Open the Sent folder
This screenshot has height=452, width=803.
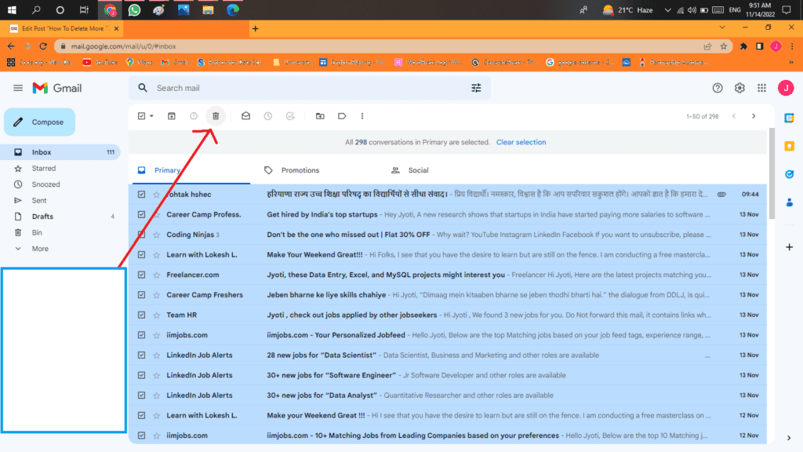point(39,200)
